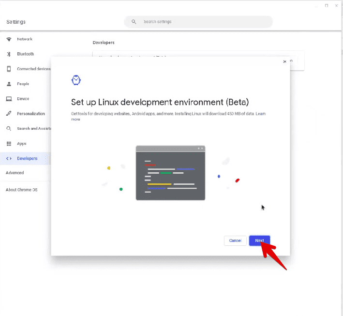This screenshot has height=316, width=343.
Task: Click the Search settings input field
Action: click(x=198, y=22)
